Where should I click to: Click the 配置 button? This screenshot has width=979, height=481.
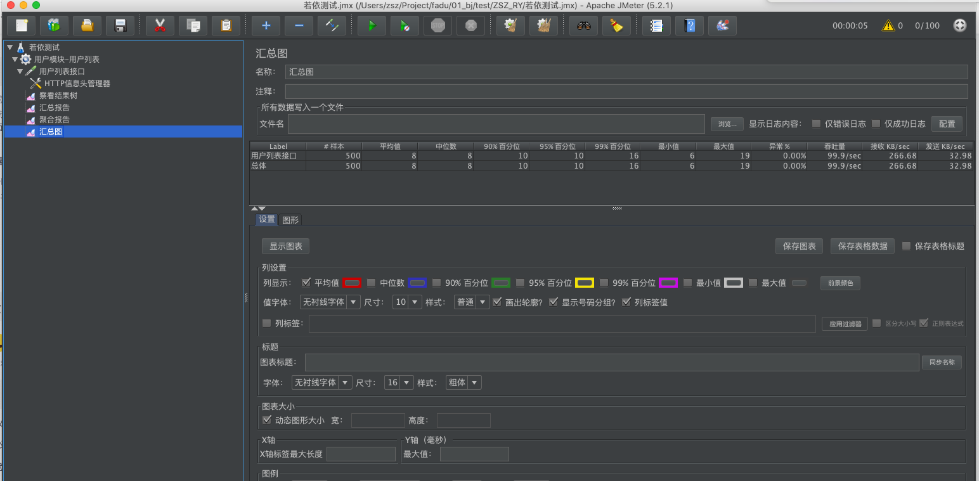coord(947,124)
